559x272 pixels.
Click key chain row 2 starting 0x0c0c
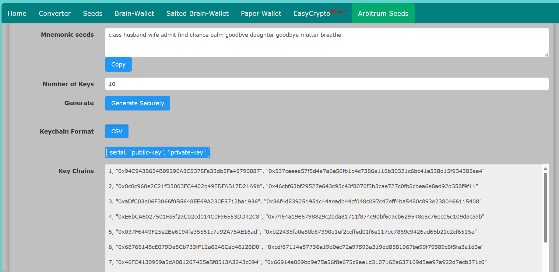(x=294, y=186)
